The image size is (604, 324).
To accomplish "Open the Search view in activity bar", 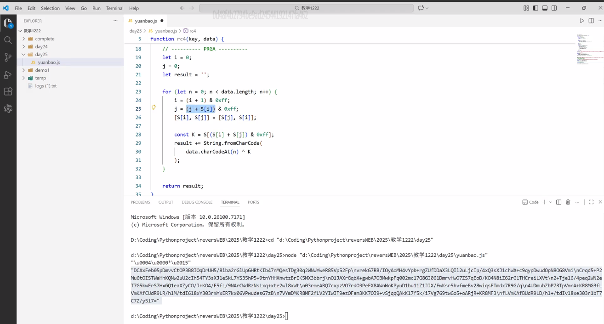I will pyautogui.click(x=8, y=40).
